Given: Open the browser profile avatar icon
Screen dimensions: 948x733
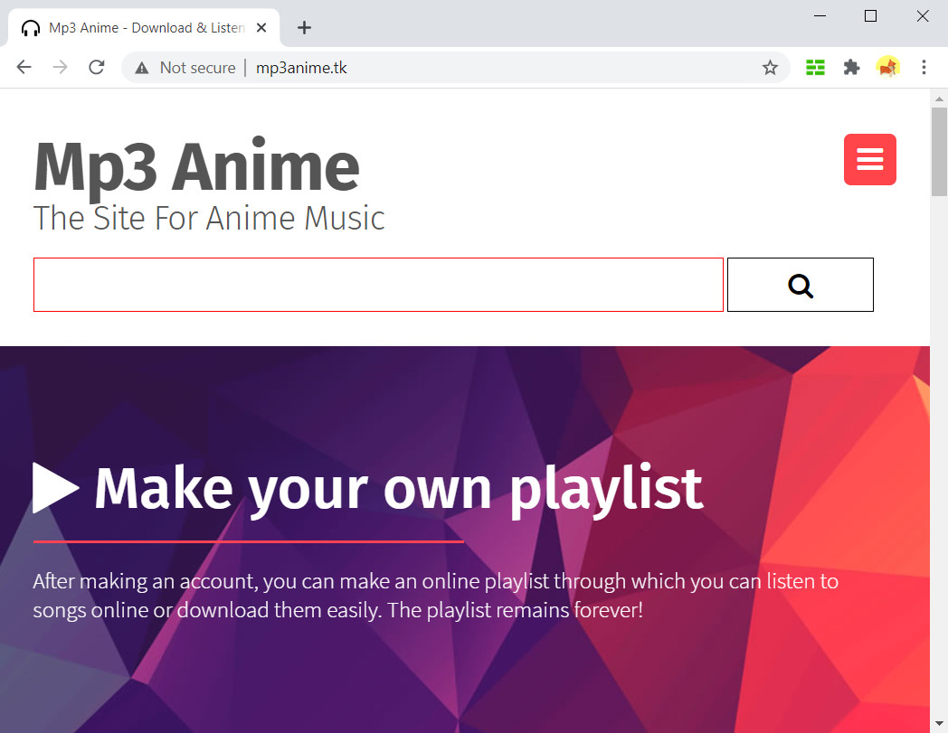Looking at the screenshot, I should tap(887, 67).
